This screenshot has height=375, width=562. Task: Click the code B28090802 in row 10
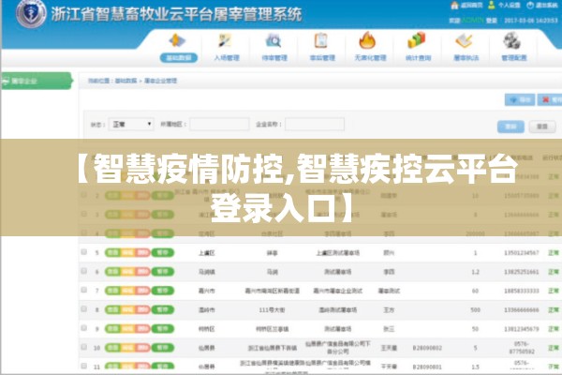(x=427, y=348)
